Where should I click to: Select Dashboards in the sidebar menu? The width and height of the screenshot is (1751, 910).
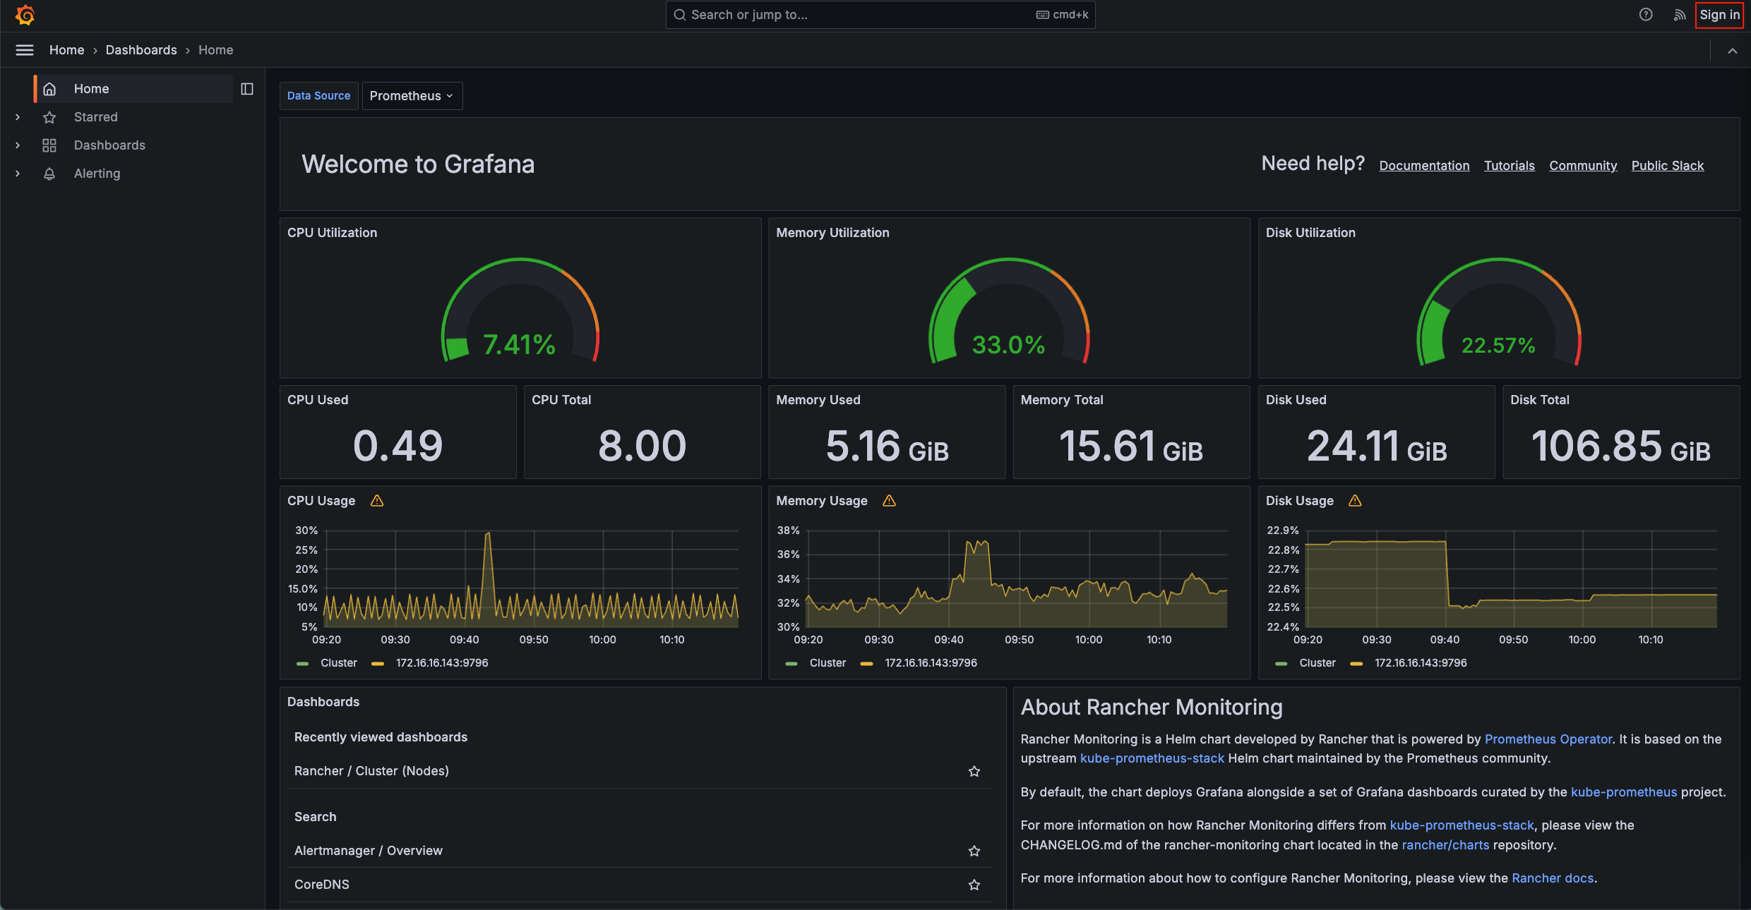point(109,145)
